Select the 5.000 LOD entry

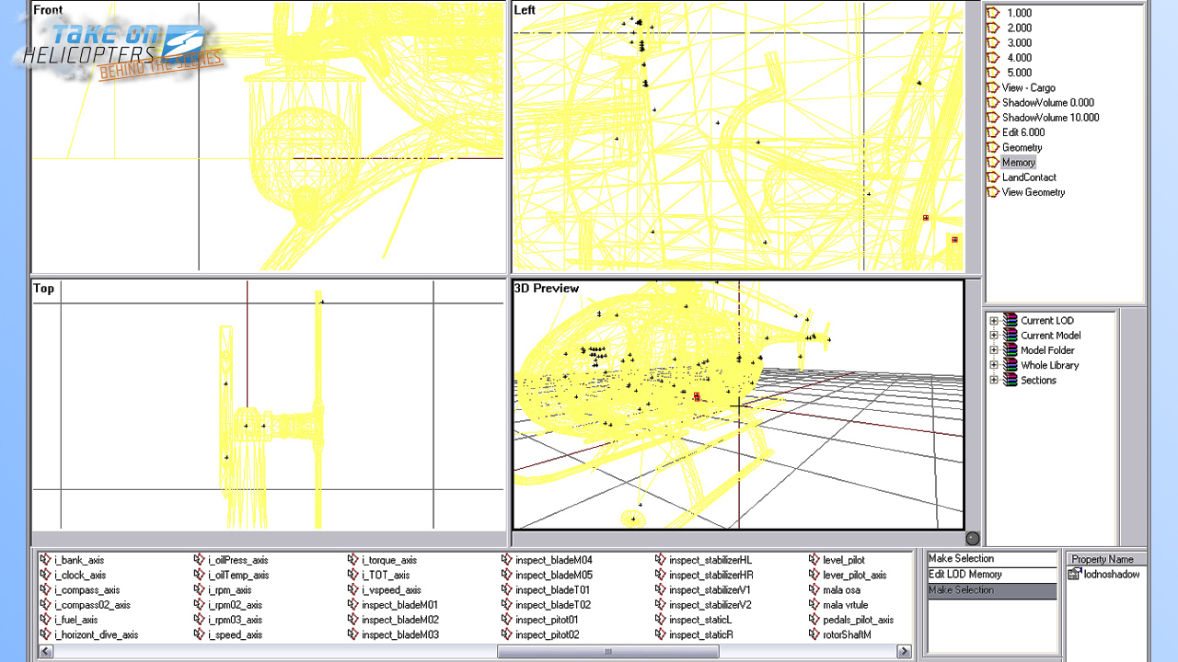click(x=1019, y=73)
